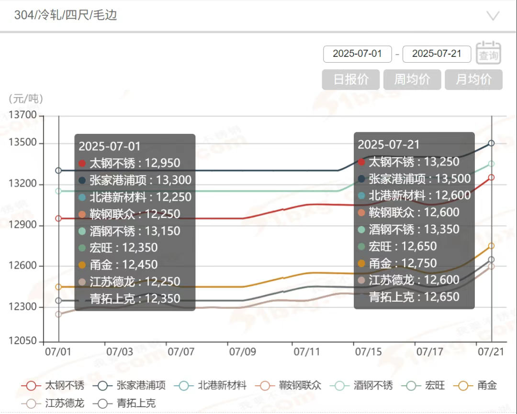Open the 304/冷轧/四尺/毛边 product selector
517x414 pixels.
[x=258, y=15]
